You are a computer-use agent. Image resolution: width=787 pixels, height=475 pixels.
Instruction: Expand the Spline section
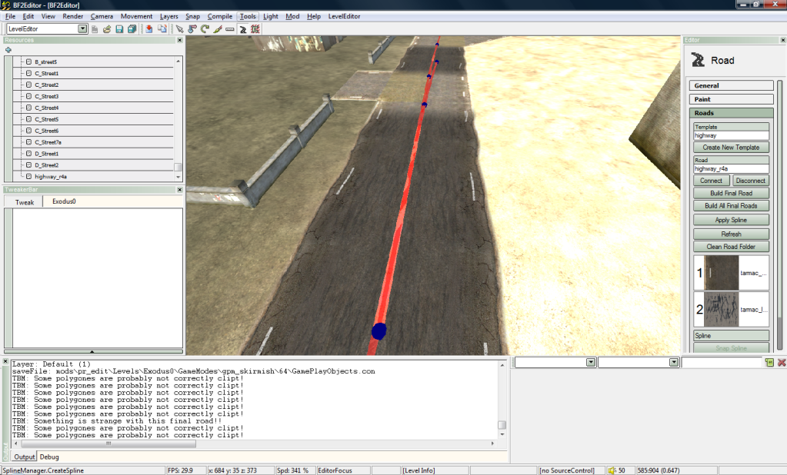[x=732, y=336]
